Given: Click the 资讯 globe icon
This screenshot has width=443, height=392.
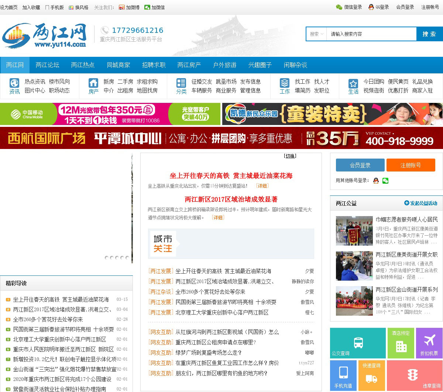Looking at the screenshot, I should coord(14,83).
